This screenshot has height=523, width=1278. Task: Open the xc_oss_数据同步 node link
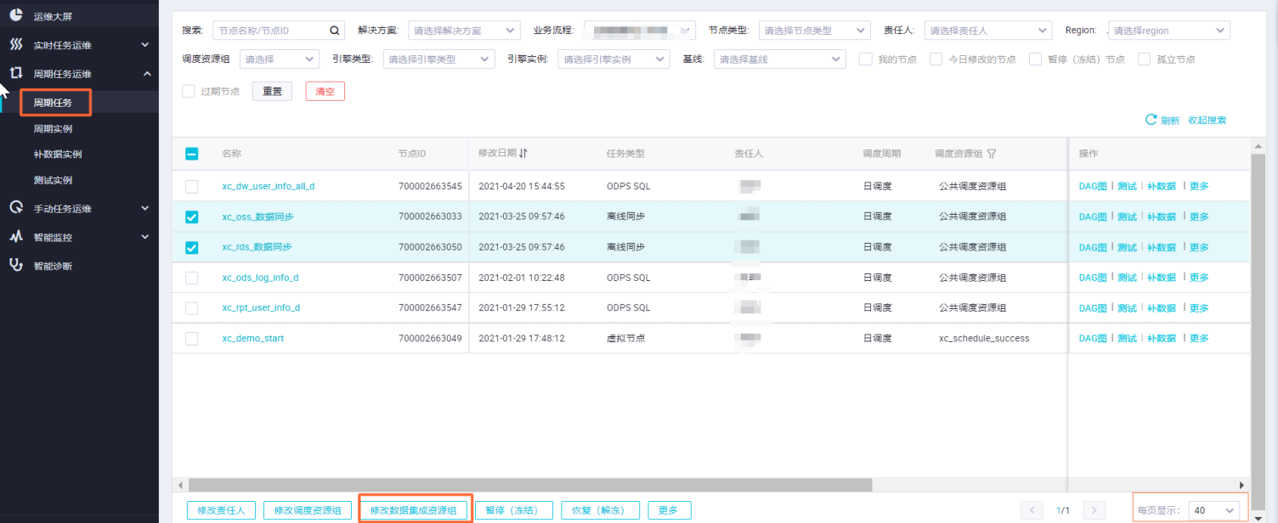257,217
